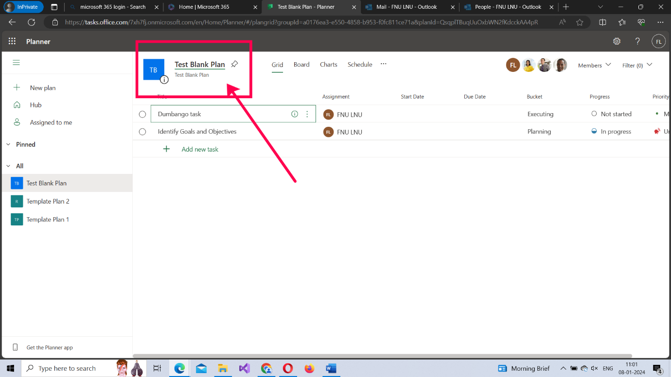Viewport: 671px width, 377px height.
Task: Add page to browser favorites star
Action: point(580,22)
